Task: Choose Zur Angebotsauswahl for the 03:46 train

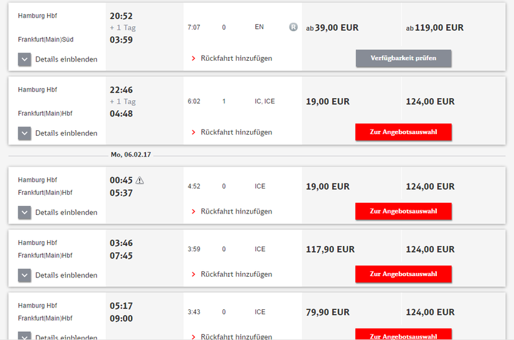Action: pos(403,274)
